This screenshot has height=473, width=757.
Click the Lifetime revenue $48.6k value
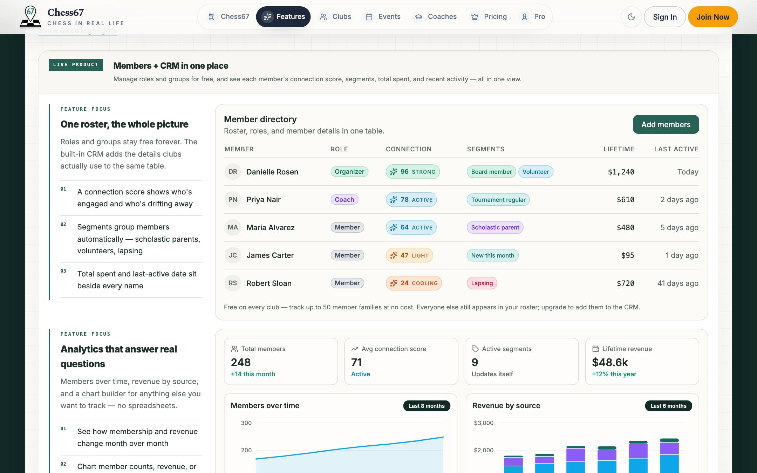point(610,362)
